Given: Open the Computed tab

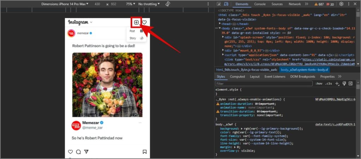Looking at the screenshot, I should pos(237,77).
